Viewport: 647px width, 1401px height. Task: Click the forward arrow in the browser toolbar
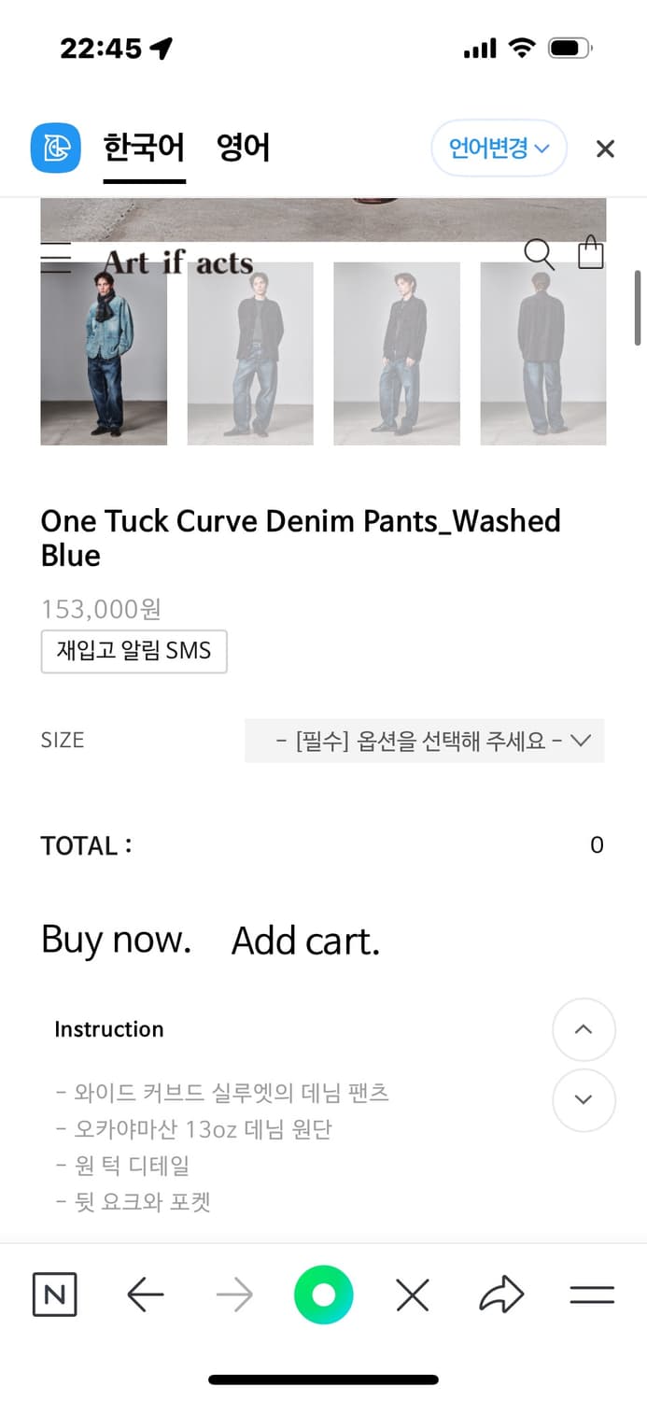click(x=233, y=1295)
